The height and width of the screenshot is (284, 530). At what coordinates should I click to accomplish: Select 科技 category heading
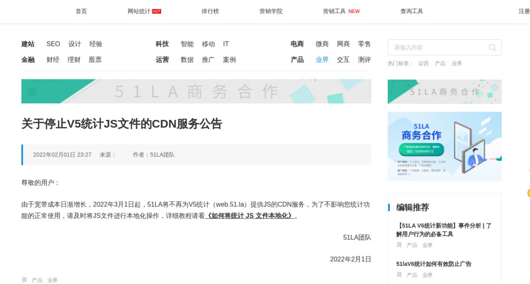(x=162, y=44)
